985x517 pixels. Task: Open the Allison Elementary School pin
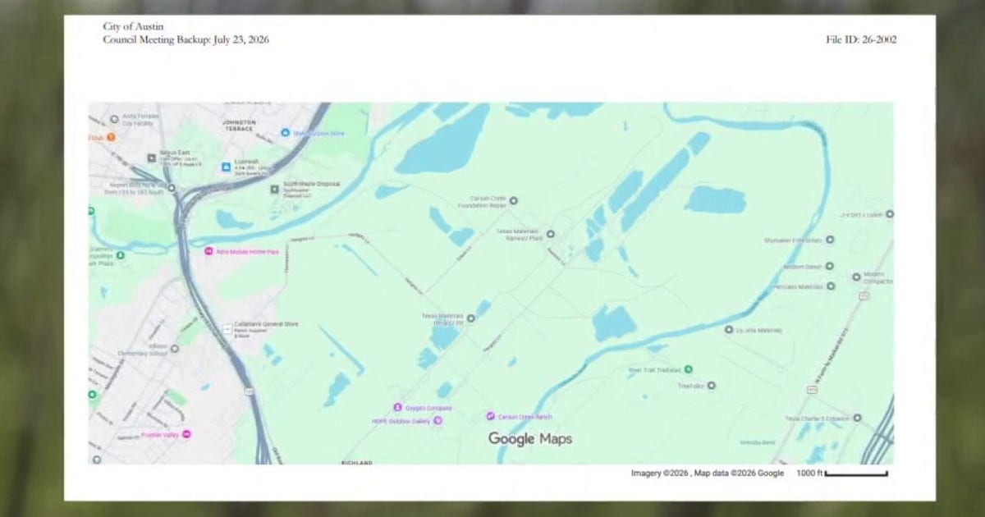click(x=174, y=349)
